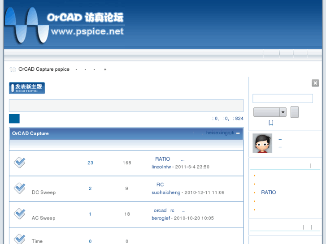The image size is (326, 244).
Task: Click the OrCAD Capture pspice breadcrumb
Action: pos(44,69)
